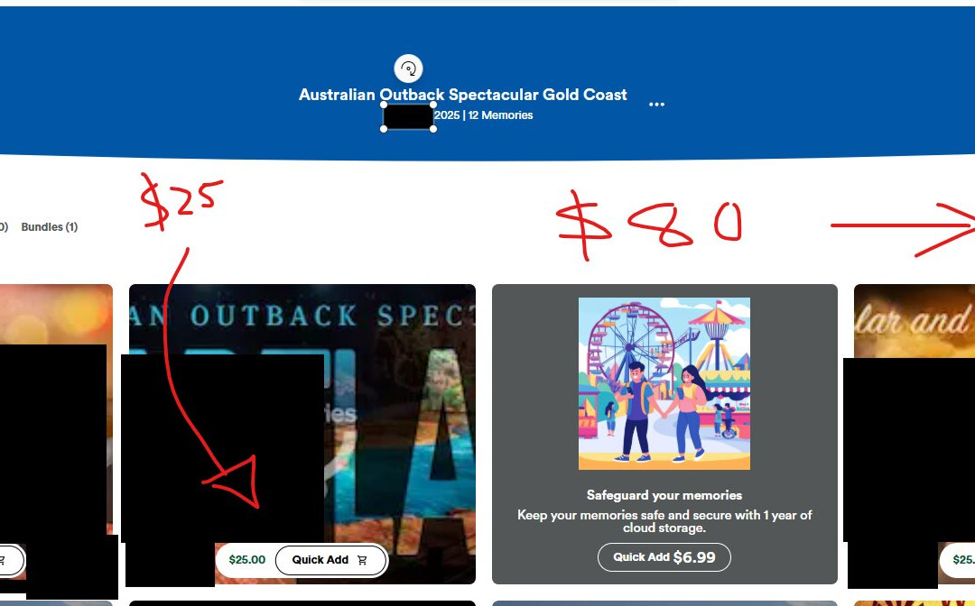Viewport: 975px width, 606px height.
Task: Add cloud storage with Quick Add $6.99
Action: click(664, 557)
